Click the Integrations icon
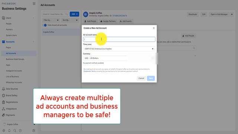238x134 pixels. 3,109
